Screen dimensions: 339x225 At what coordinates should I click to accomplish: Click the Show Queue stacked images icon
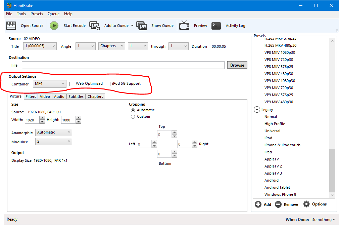click(x=142, y=26)
